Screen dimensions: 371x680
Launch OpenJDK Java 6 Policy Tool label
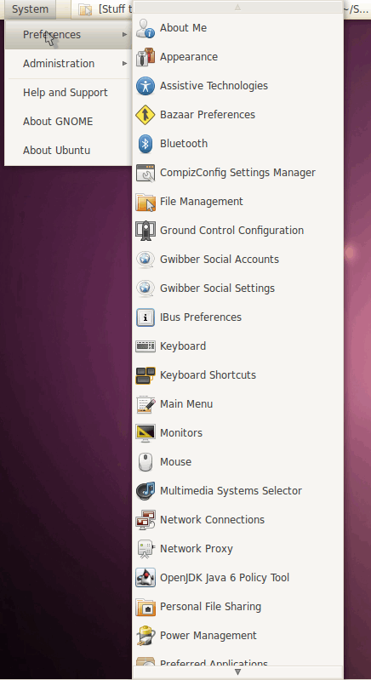pyautogui.click(x=225, y=578)
